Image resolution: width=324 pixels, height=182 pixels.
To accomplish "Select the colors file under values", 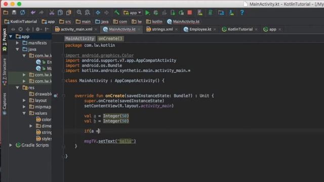I will pyautogui.click(x=44, y=120).
